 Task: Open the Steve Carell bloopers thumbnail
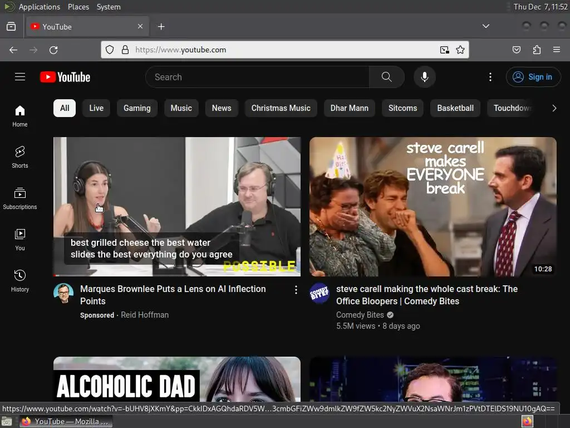pos(433,206)
